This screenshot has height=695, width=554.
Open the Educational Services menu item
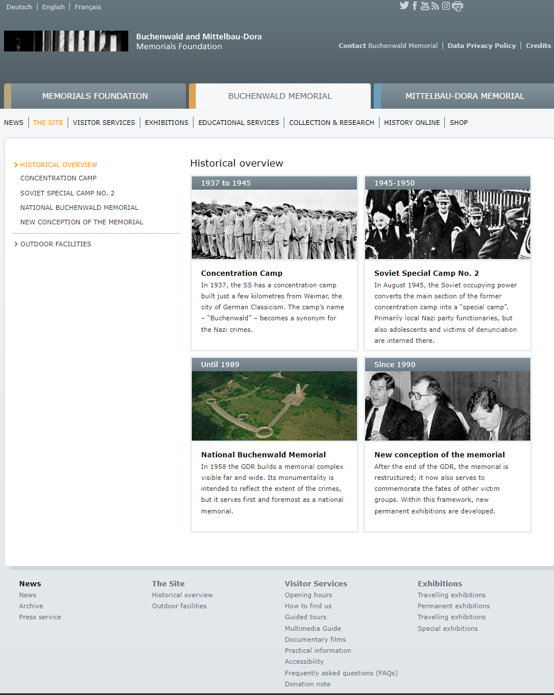point(239,123)
